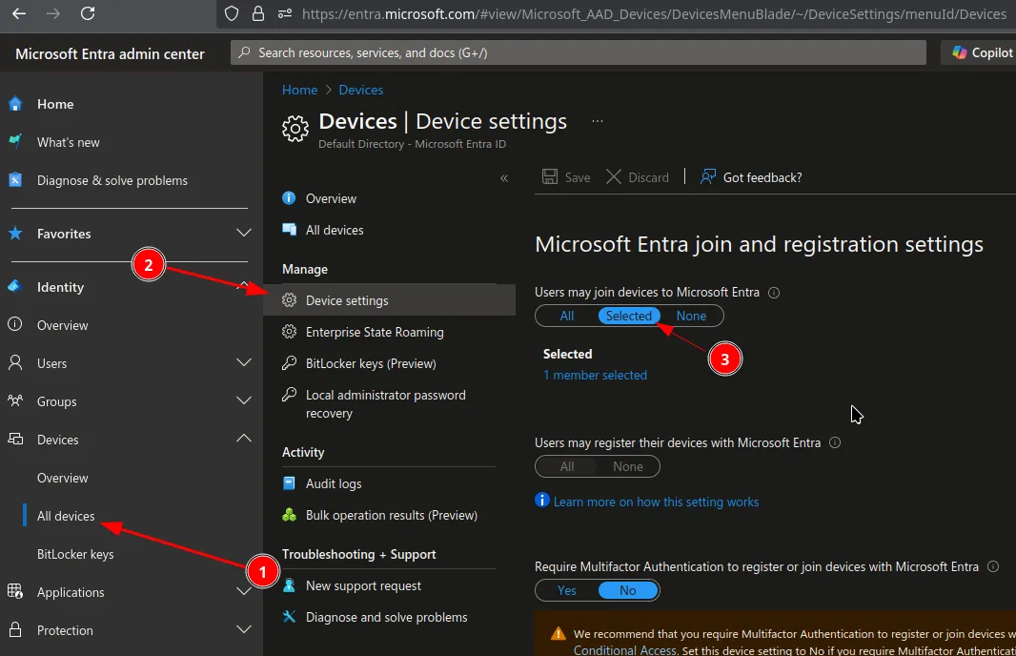Select All devices under Devices in sidebar
Image resolution: width=1016 pixels, height=656 pixels.
[66, 516]
